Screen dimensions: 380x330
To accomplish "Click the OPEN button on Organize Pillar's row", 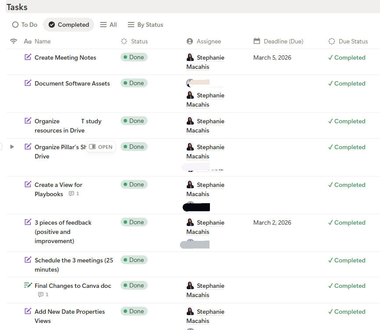I will point(101,147).
